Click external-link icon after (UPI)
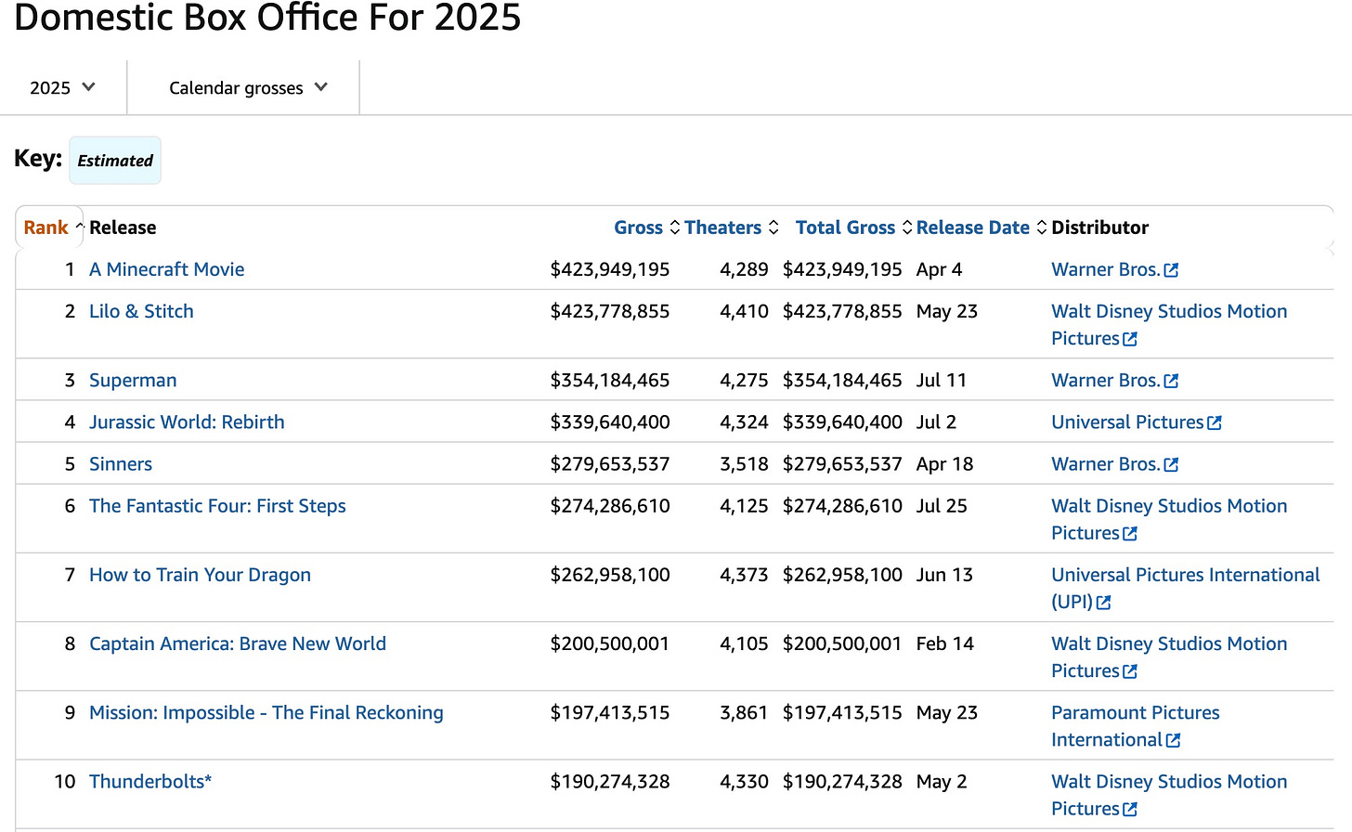 (1103, 603)
